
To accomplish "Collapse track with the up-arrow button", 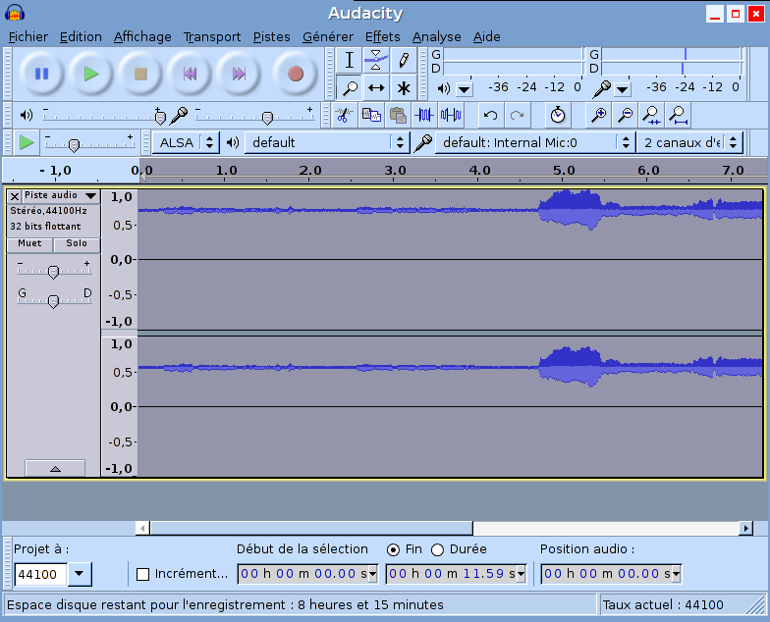I will click(x=55, y=469).
